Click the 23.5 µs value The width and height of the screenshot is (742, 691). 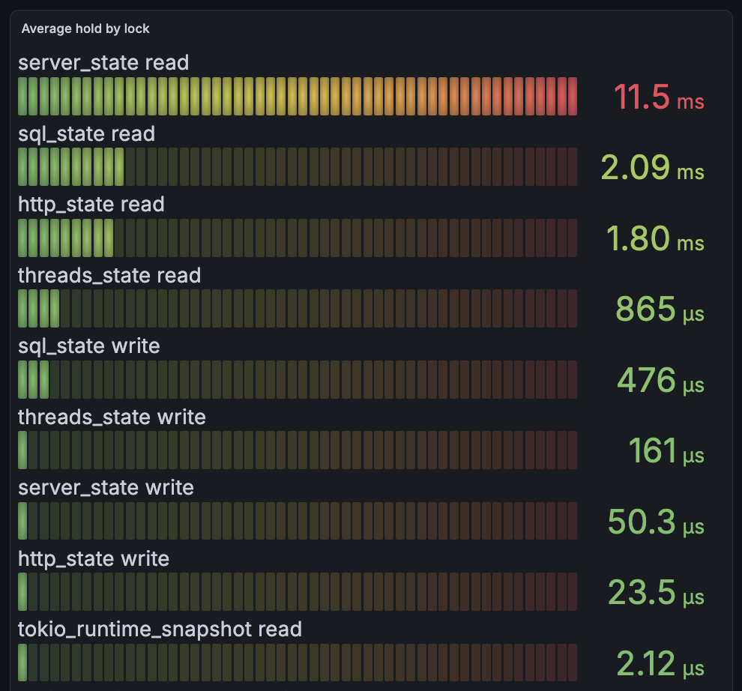click(x=656, y=592)
